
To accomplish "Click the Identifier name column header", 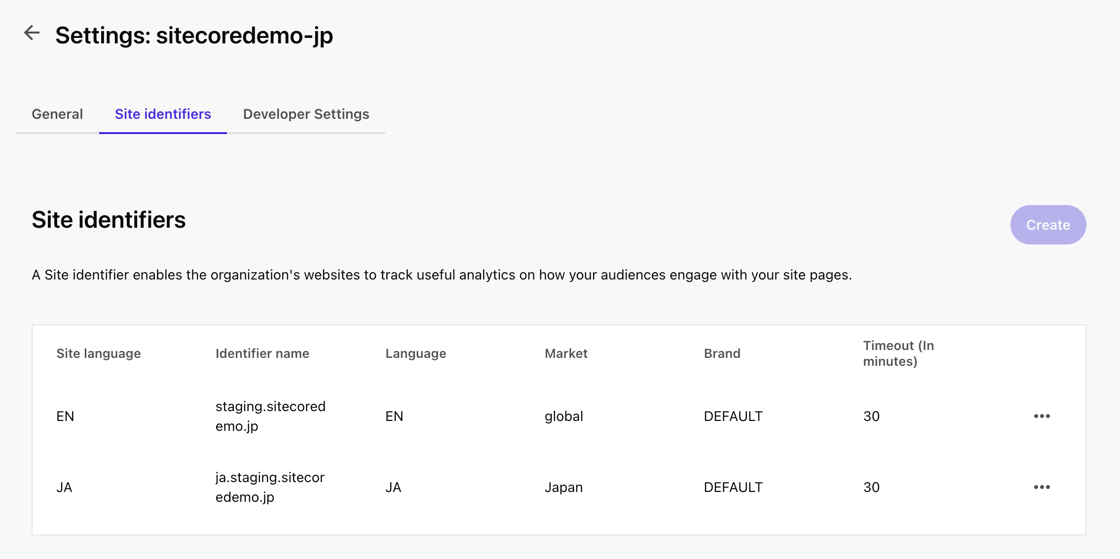I will point(262,353).
